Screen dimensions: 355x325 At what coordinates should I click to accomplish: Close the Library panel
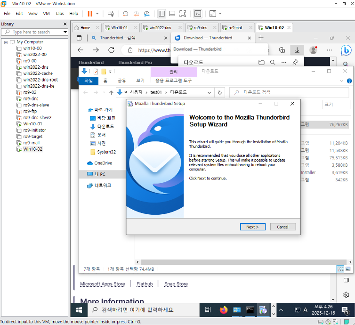click(65, 24)
